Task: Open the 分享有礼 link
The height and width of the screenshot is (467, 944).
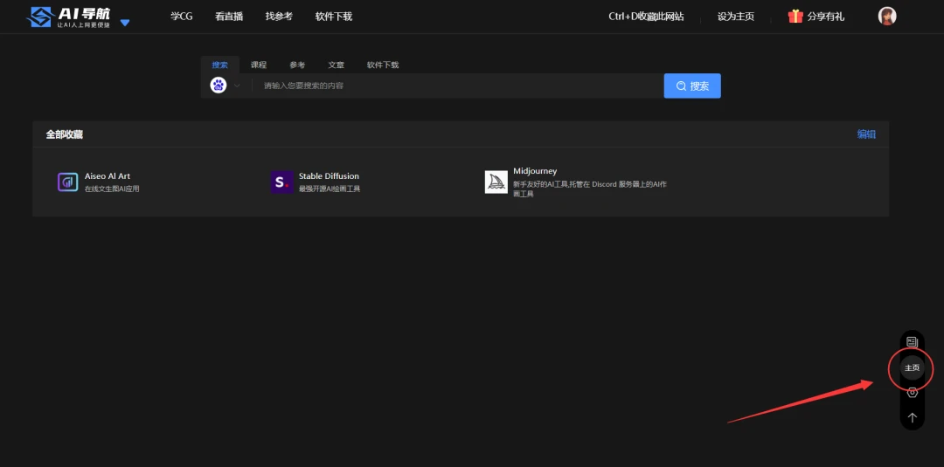Action: coord(826,17)
